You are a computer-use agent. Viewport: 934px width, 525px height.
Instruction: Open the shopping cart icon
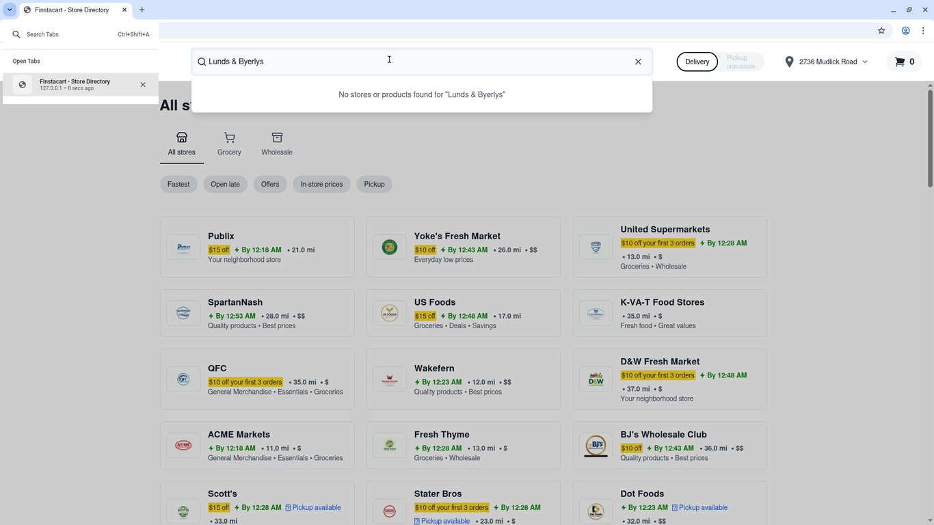pyautogui.click(x=900, y=62)
